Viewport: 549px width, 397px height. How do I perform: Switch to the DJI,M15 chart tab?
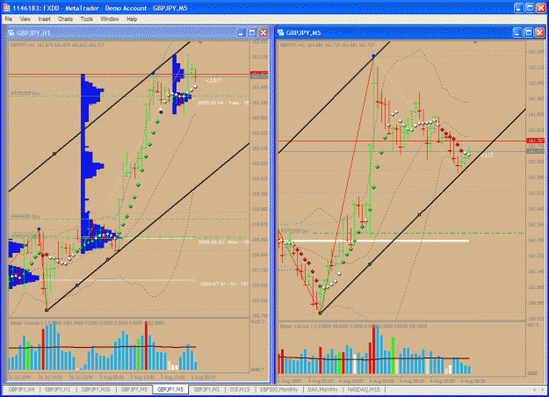240,389
